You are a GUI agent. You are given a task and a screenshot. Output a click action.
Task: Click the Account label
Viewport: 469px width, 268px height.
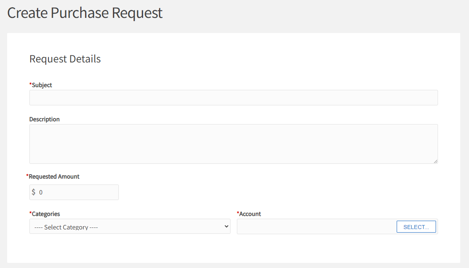point(250,214)
